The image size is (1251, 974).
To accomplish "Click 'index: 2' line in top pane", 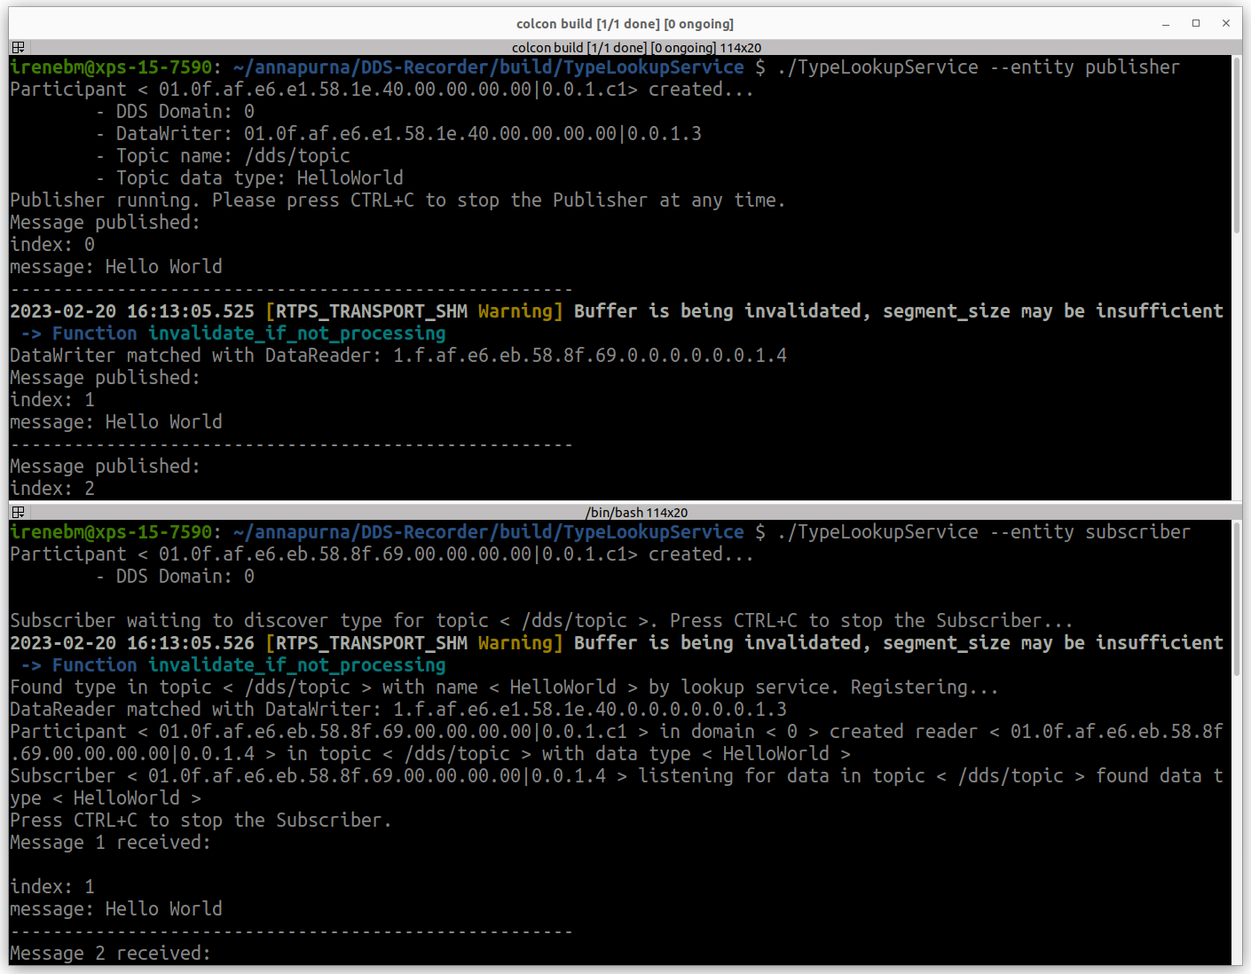I will (52, 489).
